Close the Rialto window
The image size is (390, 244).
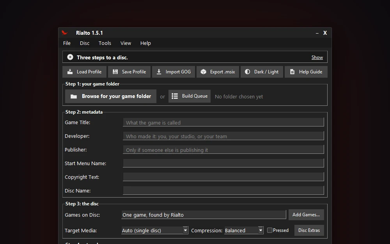325,33
